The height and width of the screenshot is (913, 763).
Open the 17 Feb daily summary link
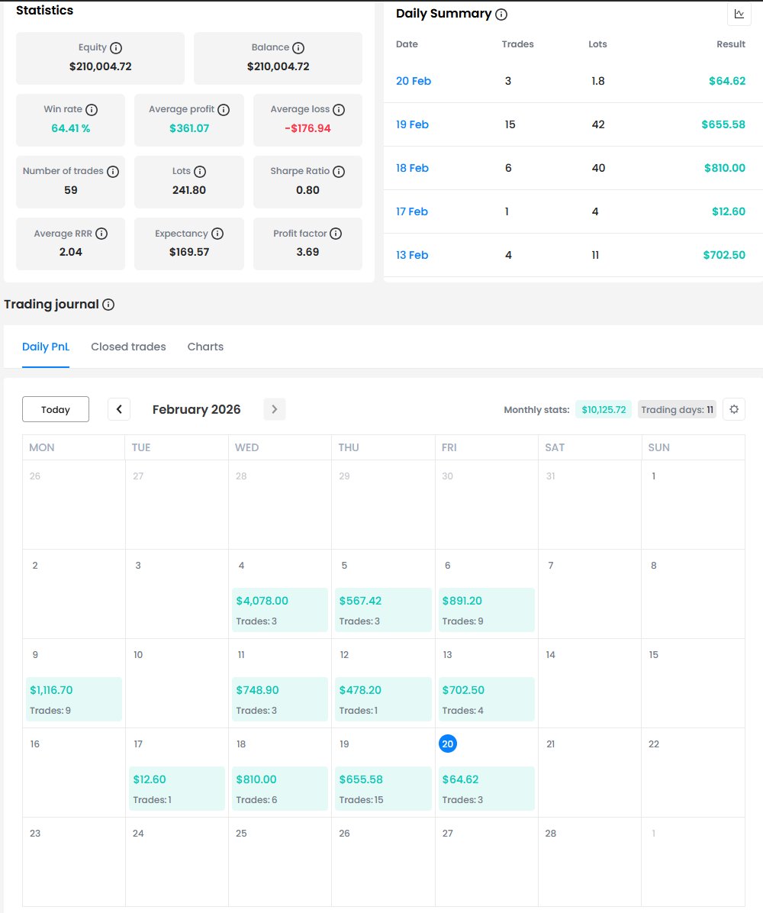411,212
